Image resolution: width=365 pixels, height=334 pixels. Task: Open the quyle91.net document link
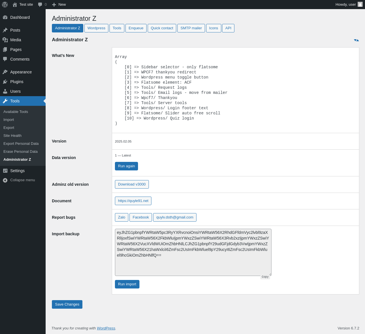[x=133, y=201]
